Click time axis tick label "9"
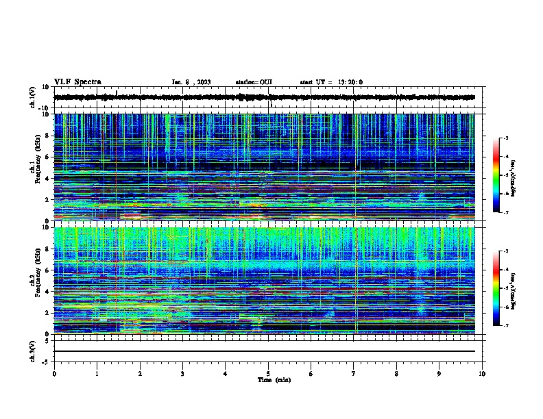 439,374
